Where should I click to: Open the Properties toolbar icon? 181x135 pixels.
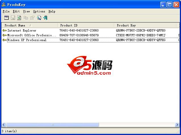(32, 18)
